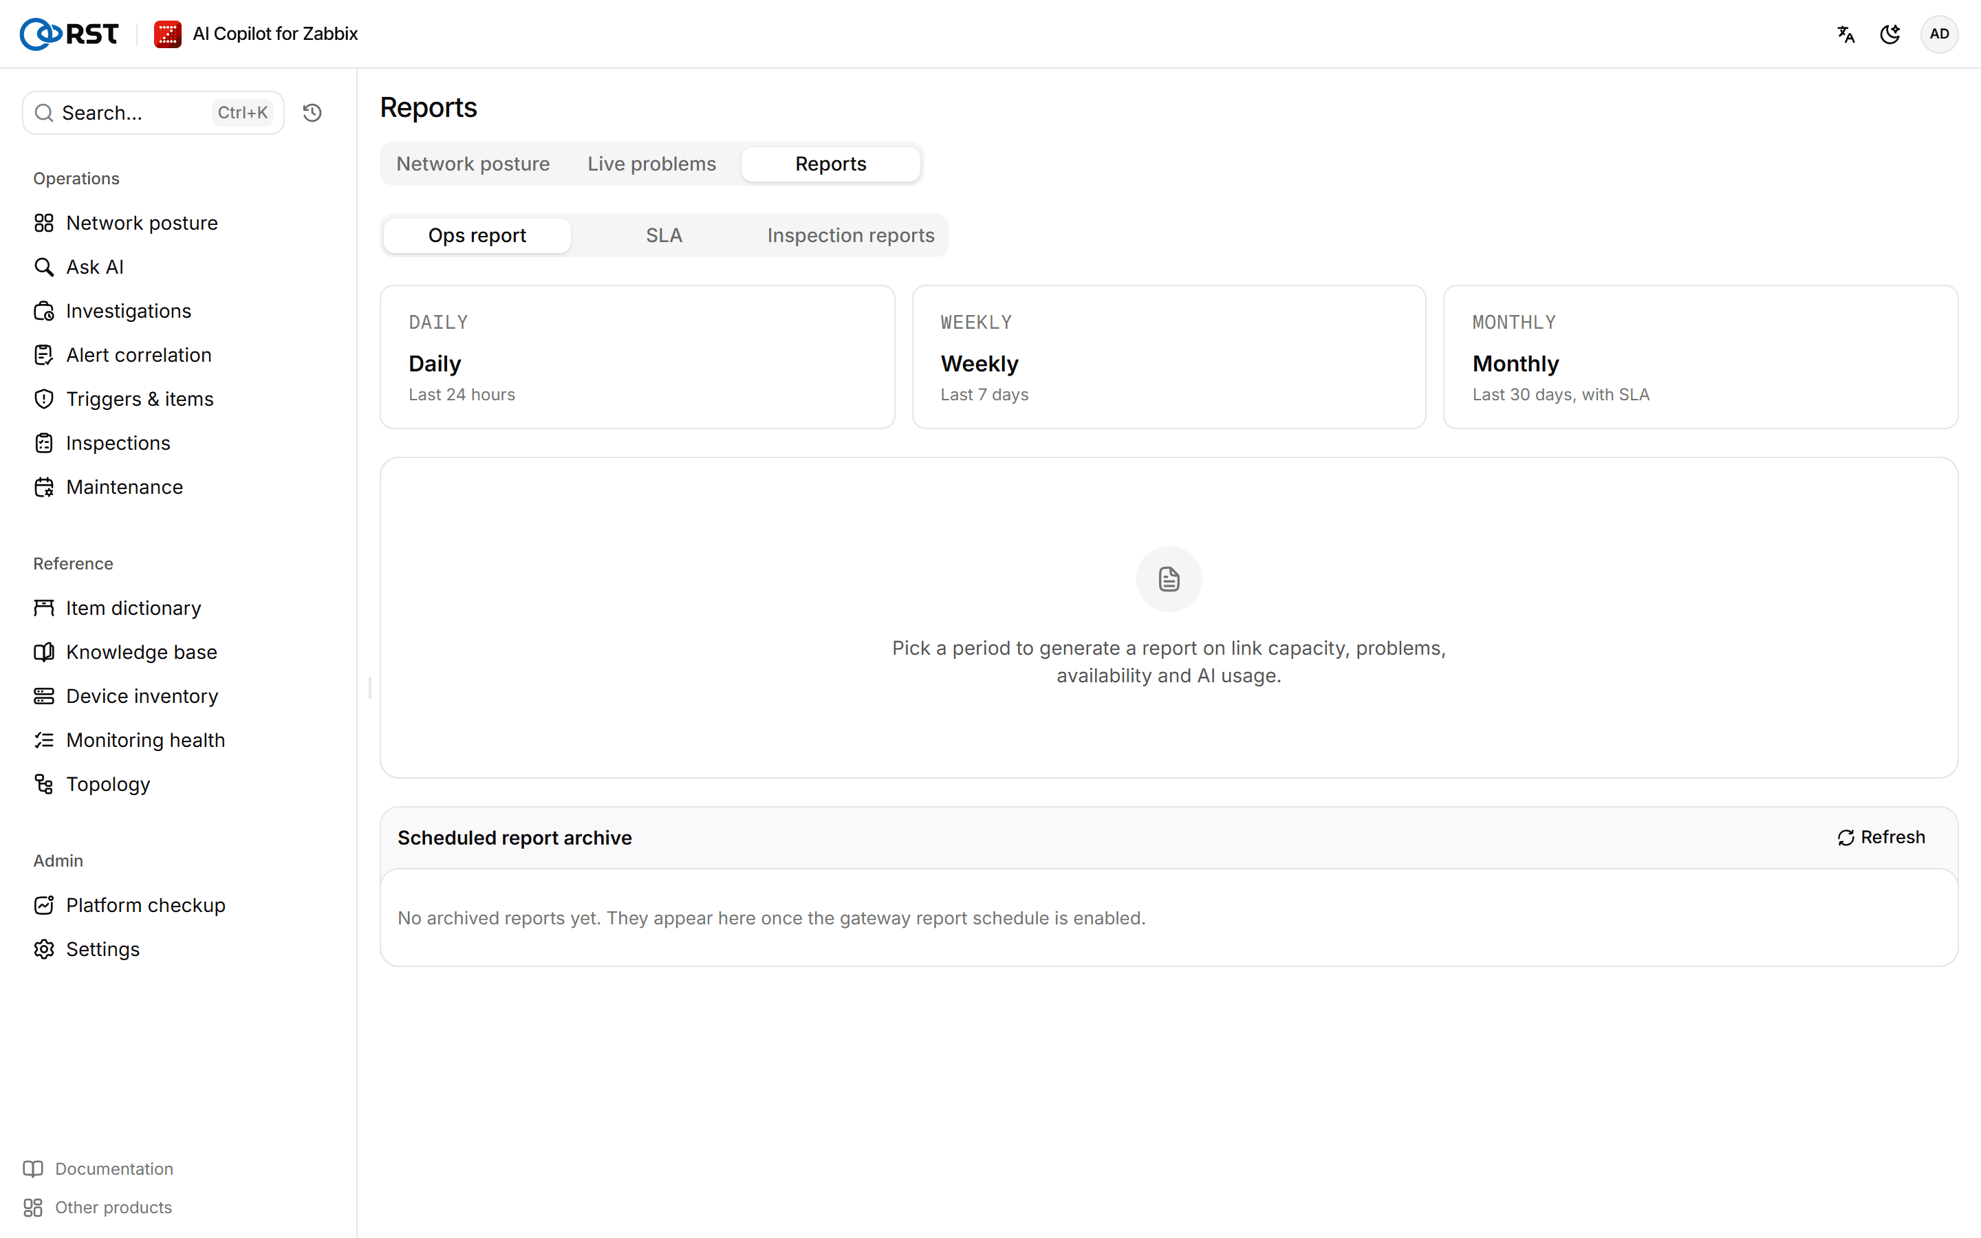This screenshot has width=1981, height=1238.
Task: Open the Documentation link
Action: tap(98, 1169)
